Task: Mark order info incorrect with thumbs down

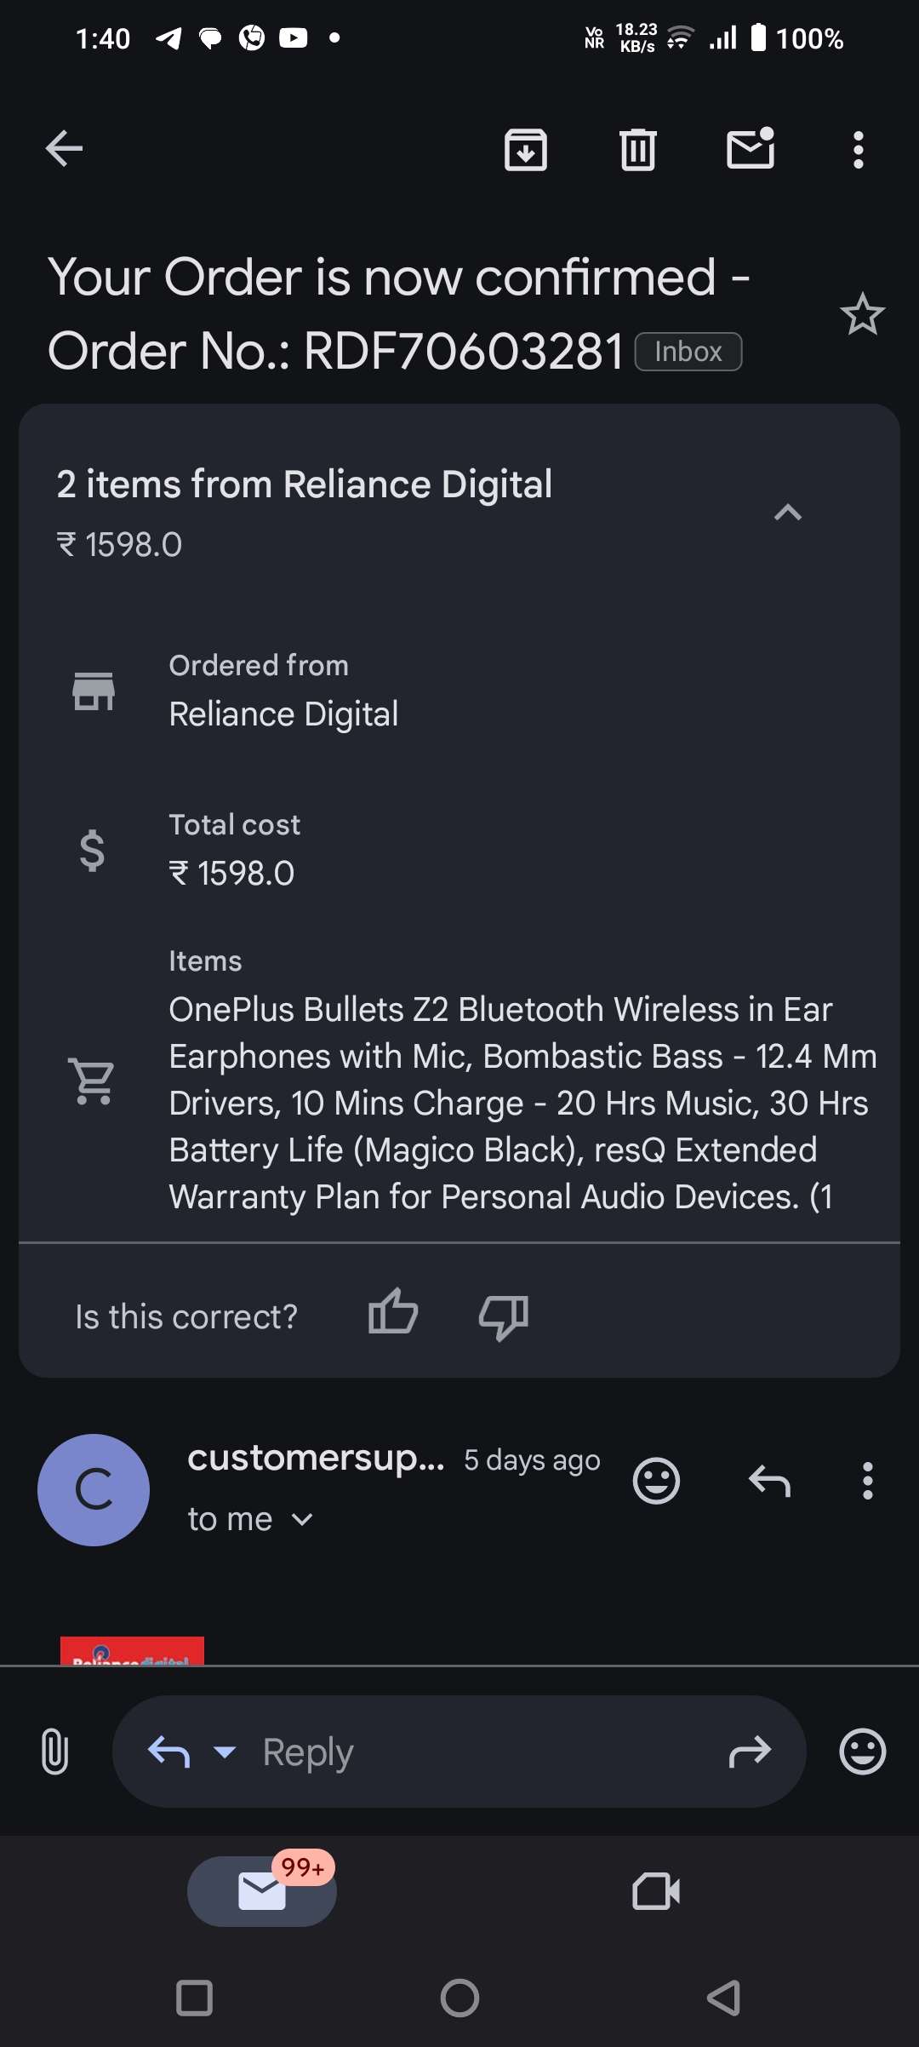Action: pos(504,1316)
